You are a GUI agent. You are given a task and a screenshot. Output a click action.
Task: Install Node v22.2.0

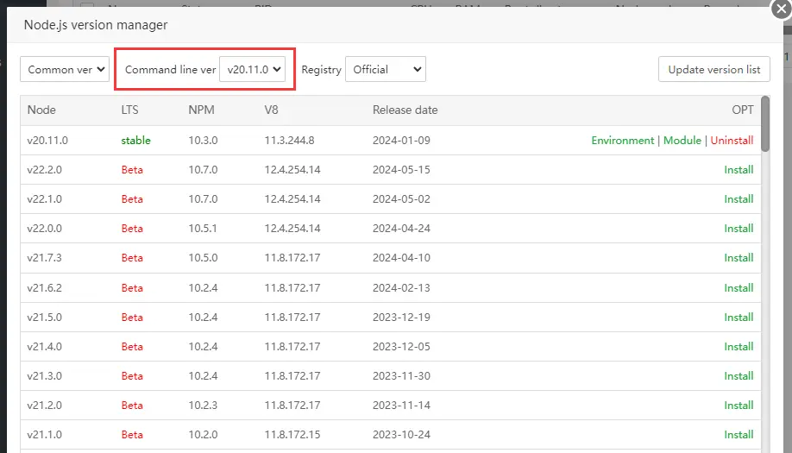pos(739,170)
